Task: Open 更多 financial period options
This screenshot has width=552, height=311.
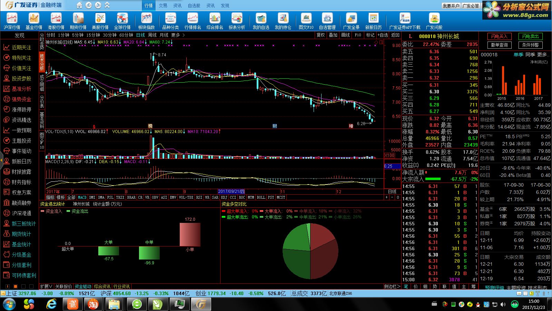Action: coord(543,55)
